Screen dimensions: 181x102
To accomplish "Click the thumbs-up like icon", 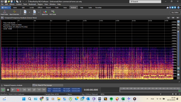I will (167, 8).
